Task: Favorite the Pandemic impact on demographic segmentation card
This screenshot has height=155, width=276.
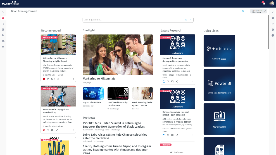Action: [168, 81]
